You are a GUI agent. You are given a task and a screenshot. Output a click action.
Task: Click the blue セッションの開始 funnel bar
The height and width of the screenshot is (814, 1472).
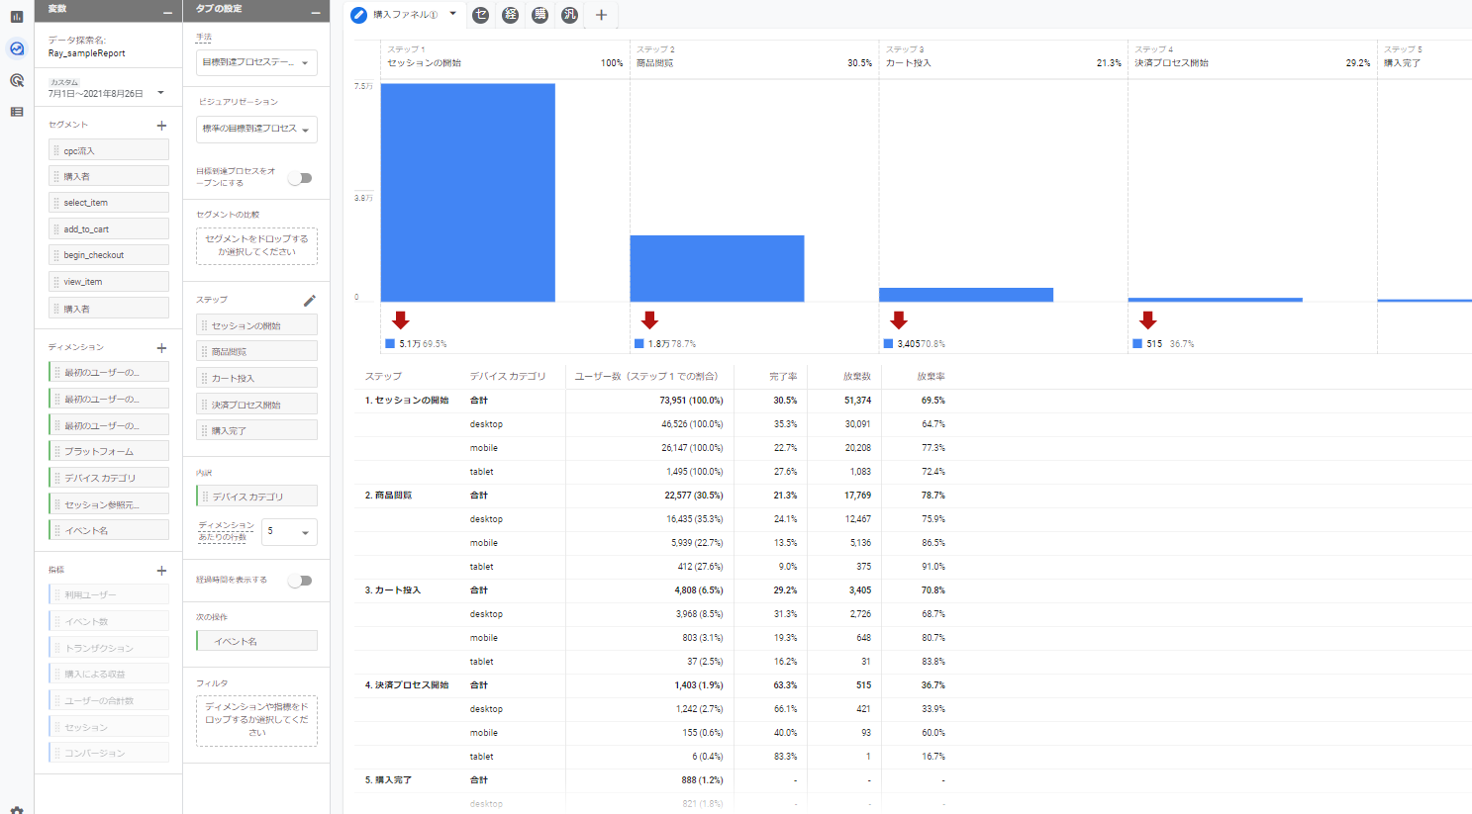[467, 193]
